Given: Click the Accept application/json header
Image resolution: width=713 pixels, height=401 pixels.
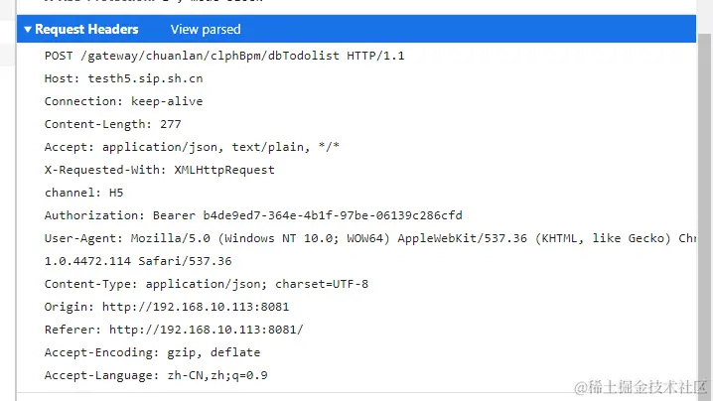Looking at the screenshot, I should tap(192, 147).
